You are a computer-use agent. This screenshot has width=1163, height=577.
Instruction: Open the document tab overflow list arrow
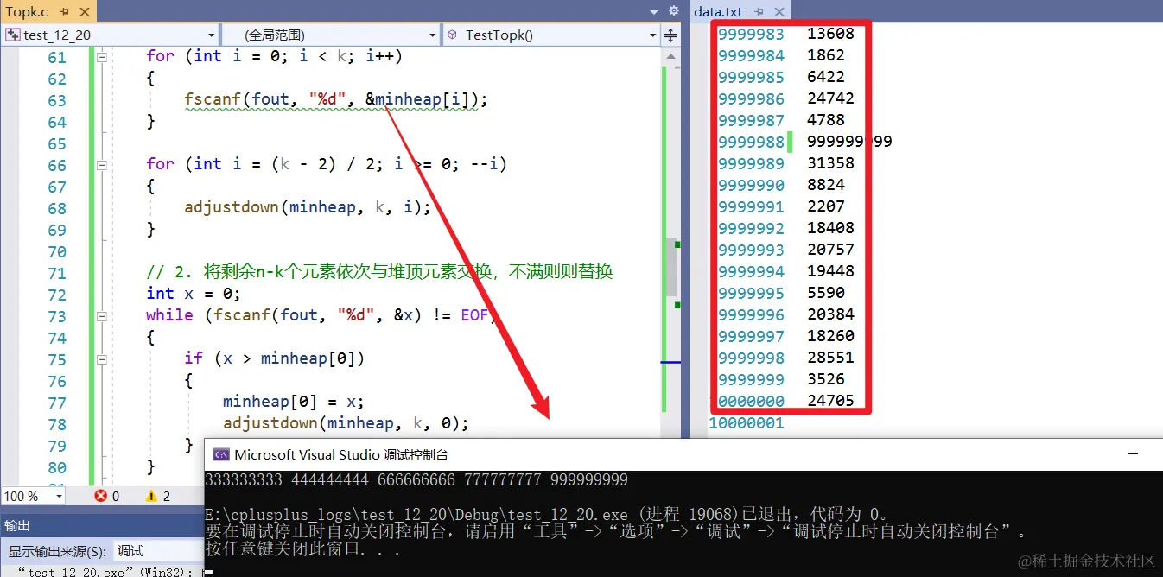654,11
